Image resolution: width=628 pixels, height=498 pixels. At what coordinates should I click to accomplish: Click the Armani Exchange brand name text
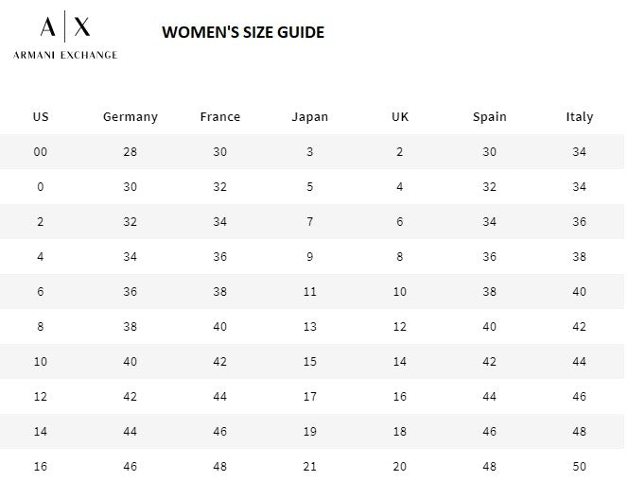(x=65, y=55)
